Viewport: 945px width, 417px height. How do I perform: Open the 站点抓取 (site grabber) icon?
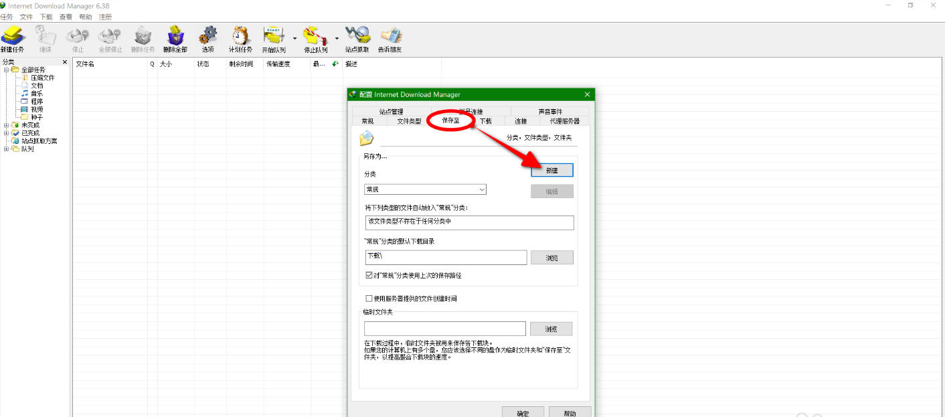(x=357, y=39)
